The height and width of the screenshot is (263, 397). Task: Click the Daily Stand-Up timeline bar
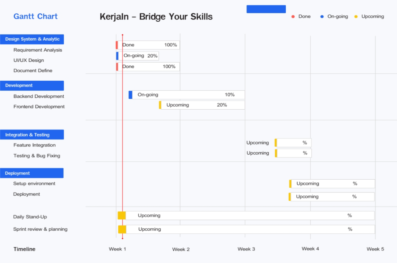tap(246, 216)
